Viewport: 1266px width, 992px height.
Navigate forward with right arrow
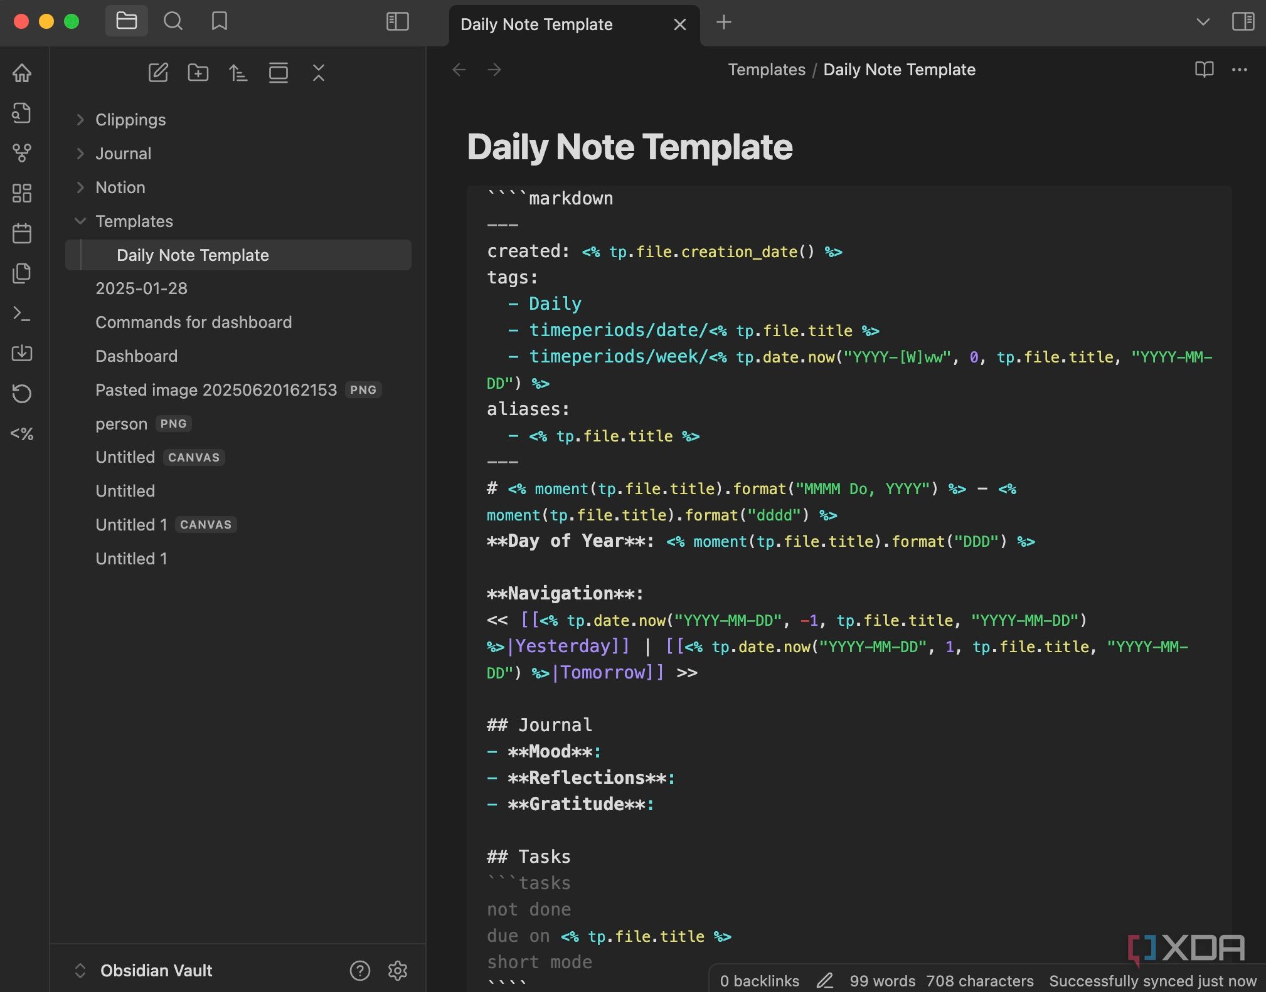[494, 70]
